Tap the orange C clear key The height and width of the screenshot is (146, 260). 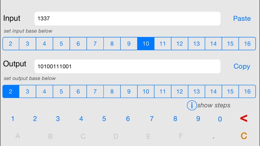tap(244, 136)
